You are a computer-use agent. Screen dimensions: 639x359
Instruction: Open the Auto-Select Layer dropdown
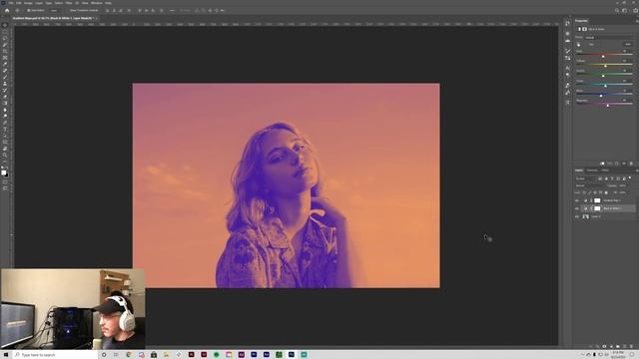tap(55, 11)
